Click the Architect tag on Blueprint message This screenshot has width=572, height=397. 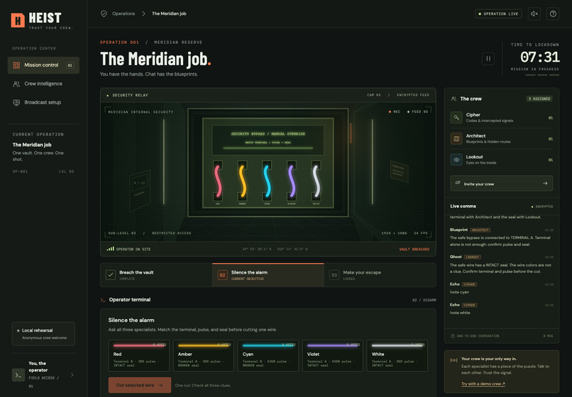coord(480,230)
